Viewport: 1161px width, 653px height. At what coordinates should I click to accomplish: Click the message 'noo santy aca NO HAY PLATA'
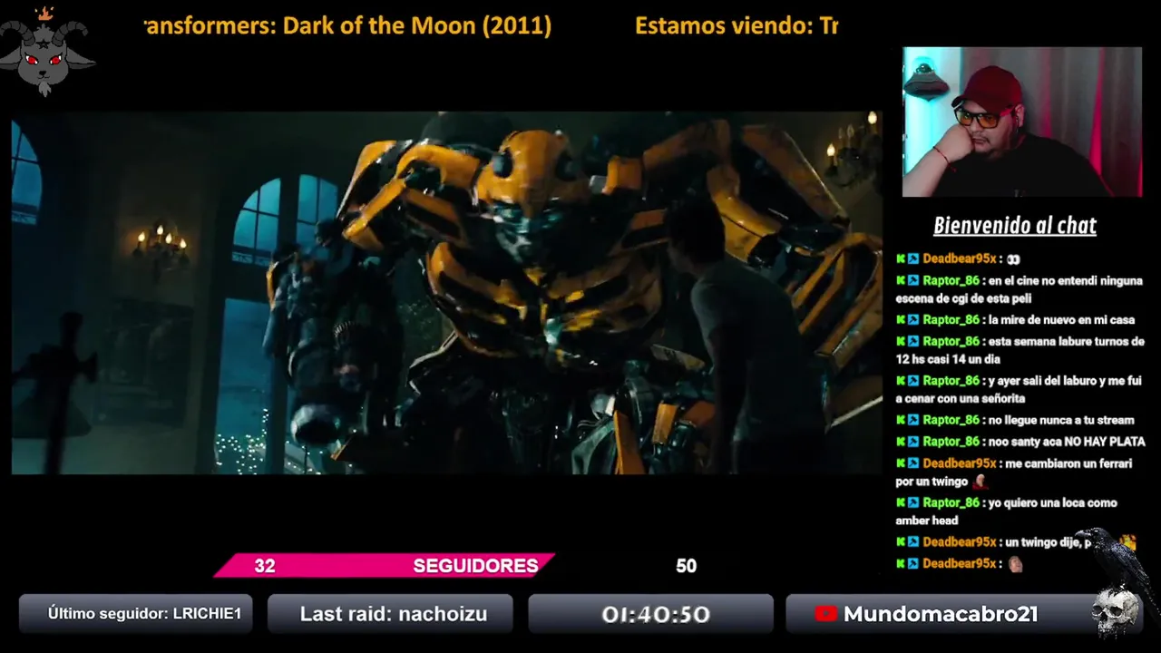point(1067,442)
